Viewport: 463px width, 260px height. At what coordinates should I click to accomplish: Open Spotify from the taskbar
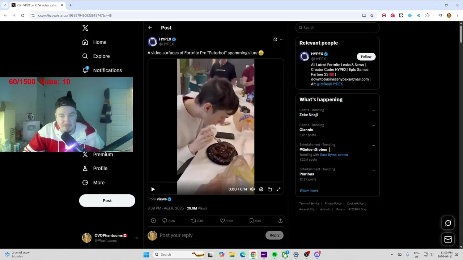tap(275, 255)
